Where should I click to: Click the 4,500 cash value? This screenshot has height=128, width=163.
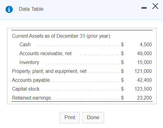(x=146, y=45)
